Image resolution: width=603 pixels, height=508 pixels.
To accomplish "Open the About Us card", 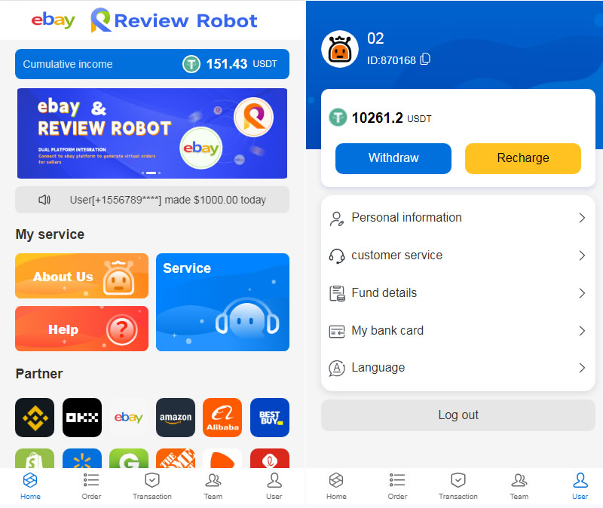I will (81, 276).
